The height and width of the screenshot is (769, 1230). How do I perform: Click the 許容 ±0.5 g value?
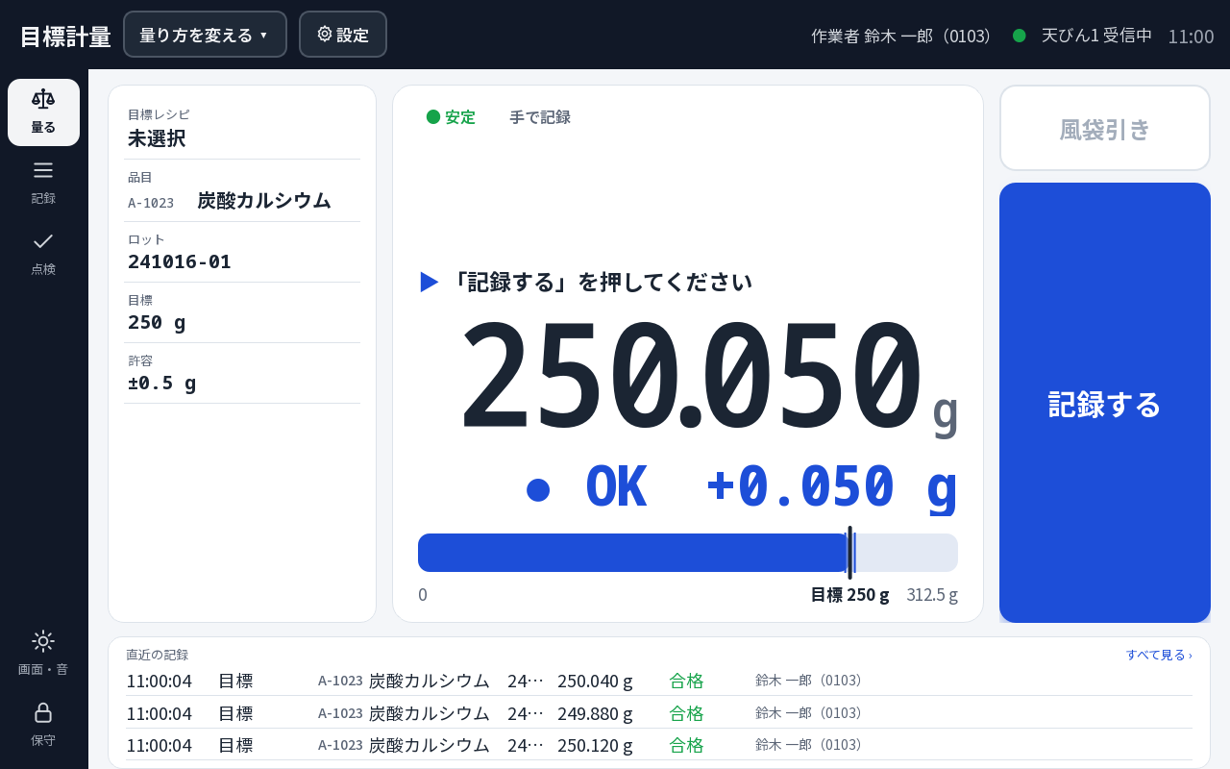click(162, 383)
